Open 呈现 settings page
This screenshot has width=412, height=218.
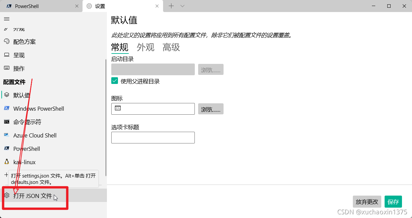(53, 55)
